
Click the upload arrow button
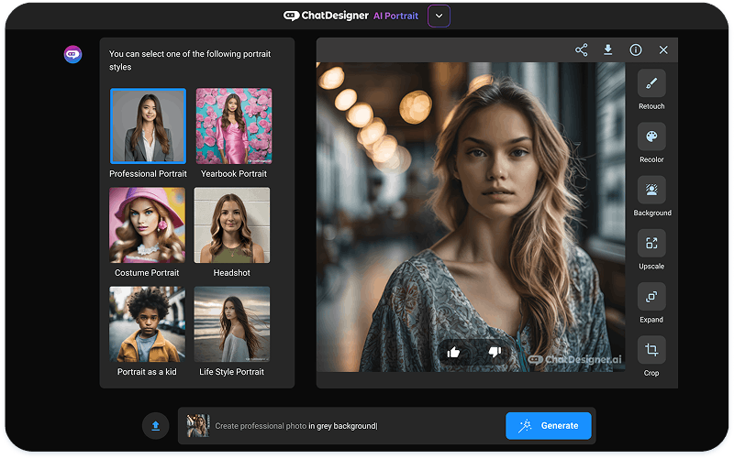click(x=155, y=426)
